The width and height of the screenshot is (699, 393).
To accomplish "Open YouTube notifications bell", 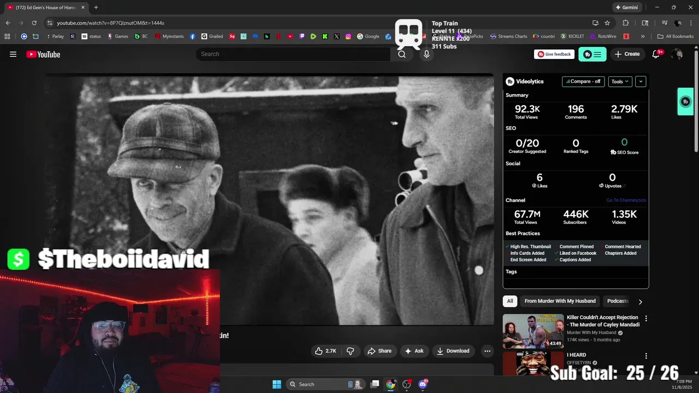I will (x=656, y=54).
